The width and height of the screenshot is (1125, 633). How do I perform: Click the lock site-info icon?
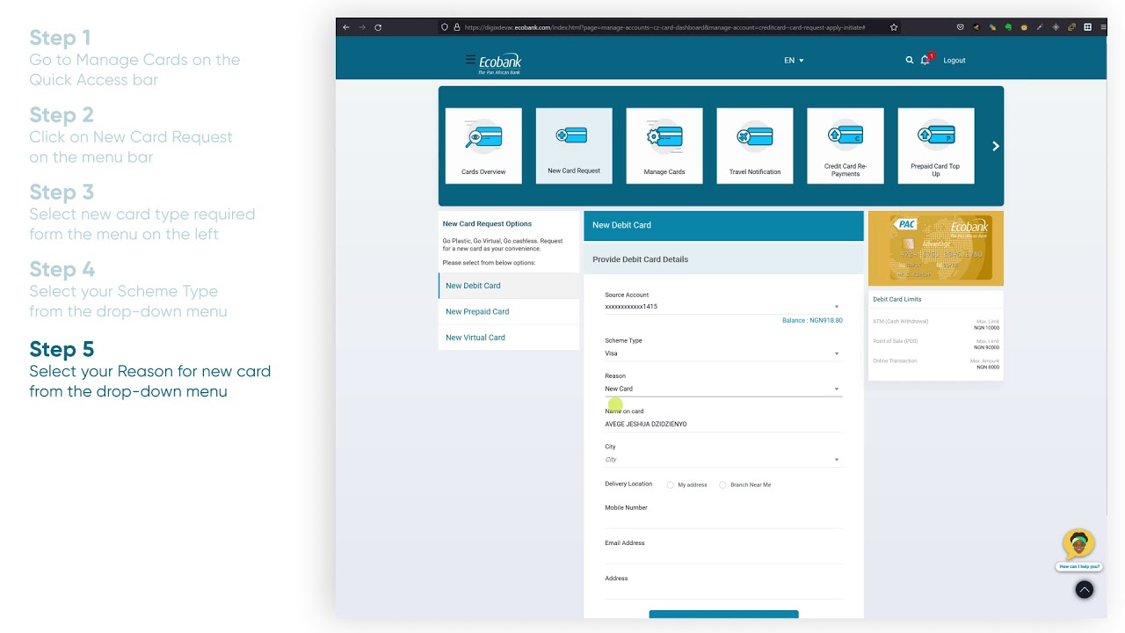(457, 27)
